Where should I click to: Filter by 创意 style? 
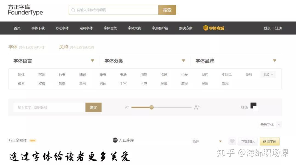pos(144,74)
